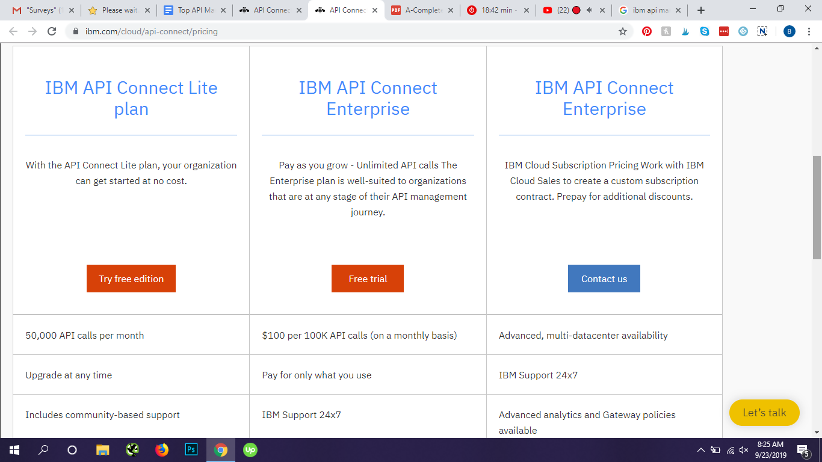
Task: Reload the IBM pricing page
Action: 52,32
